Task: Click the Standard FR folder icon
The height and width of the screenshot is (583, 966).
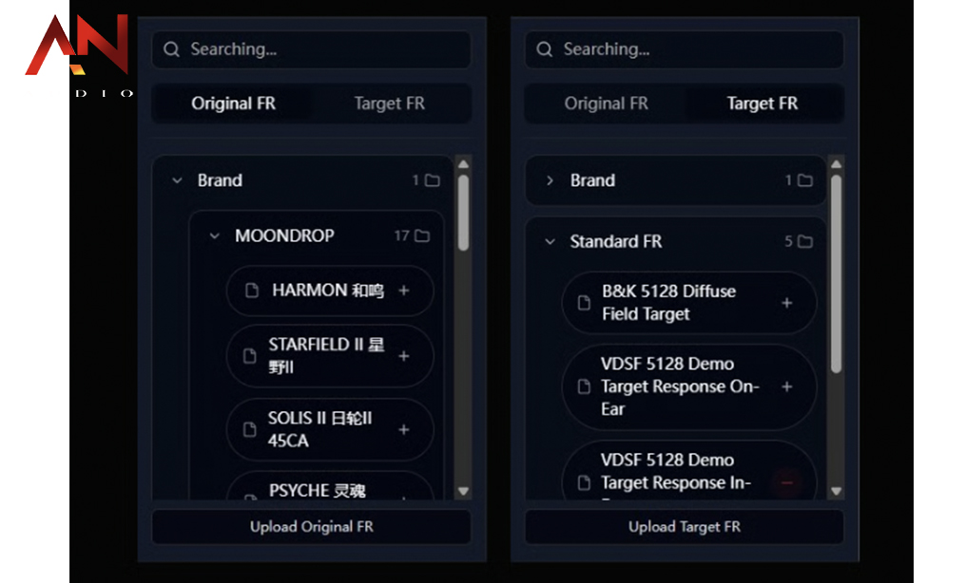Action: click(805, 242)
